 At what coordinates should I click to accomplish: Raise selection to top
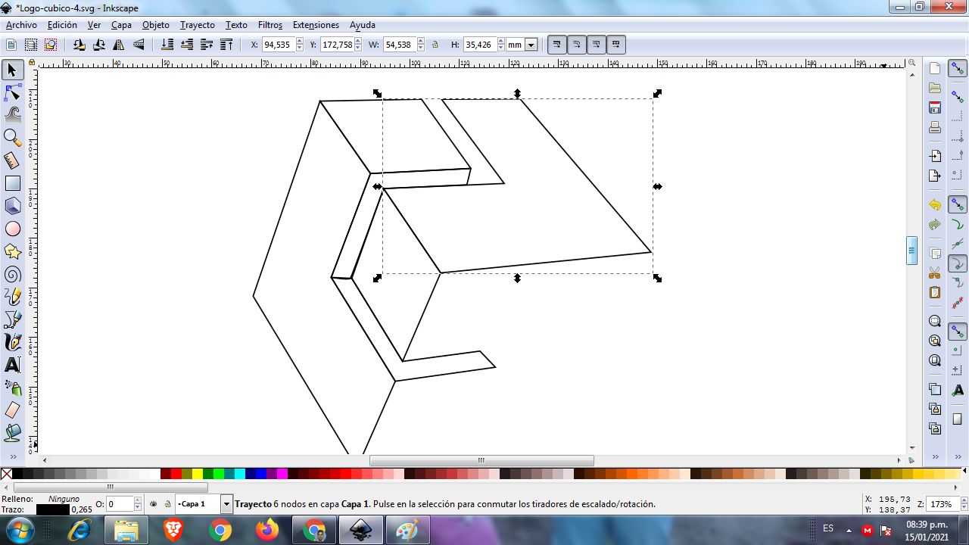(226, 45)
